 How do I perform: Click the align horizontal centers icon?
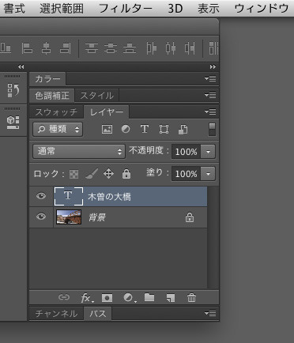(46, 48)
